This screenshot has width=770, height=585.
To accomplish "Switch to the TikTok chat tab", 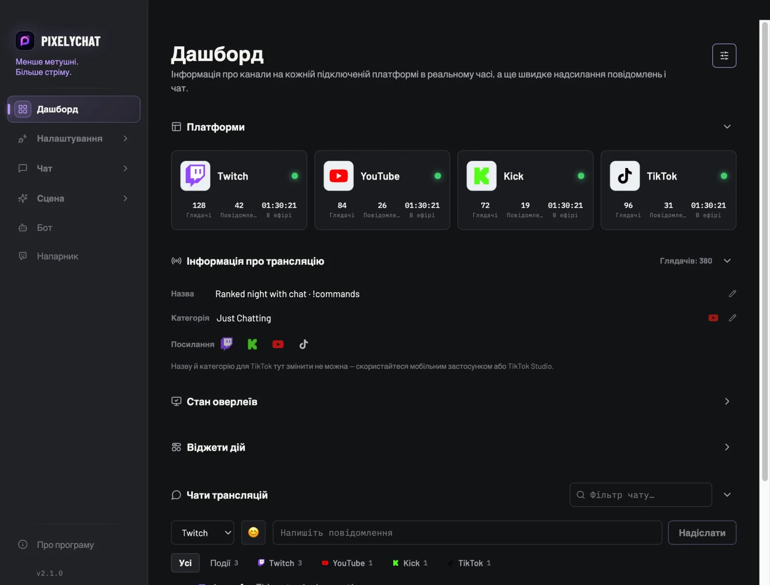I will point(469,563).
